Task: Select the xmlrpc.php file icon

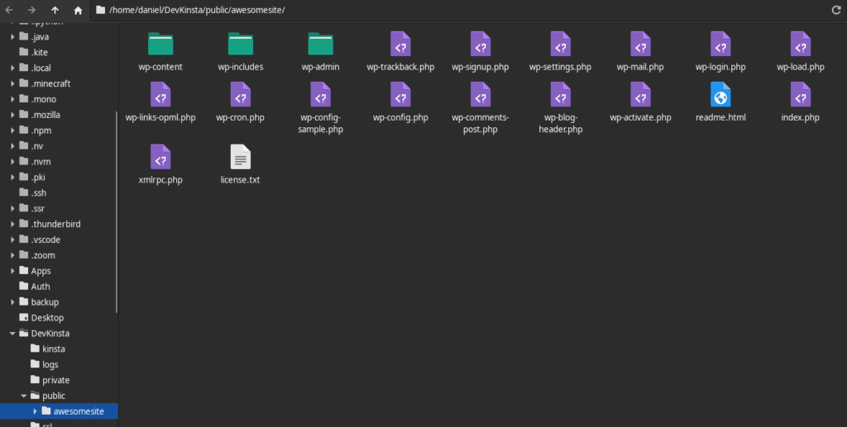Action: [x=160, y=156]
